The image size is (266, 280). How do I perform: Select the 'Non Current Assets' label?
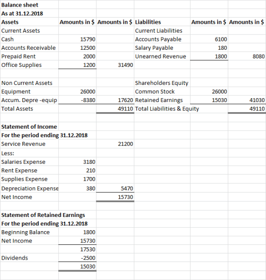(27, 83)
